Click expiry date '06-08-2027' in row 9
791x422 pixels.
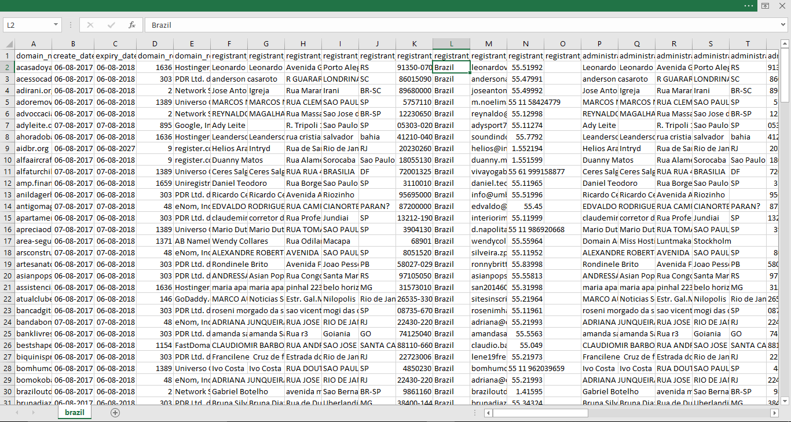[x=115, y=148]
